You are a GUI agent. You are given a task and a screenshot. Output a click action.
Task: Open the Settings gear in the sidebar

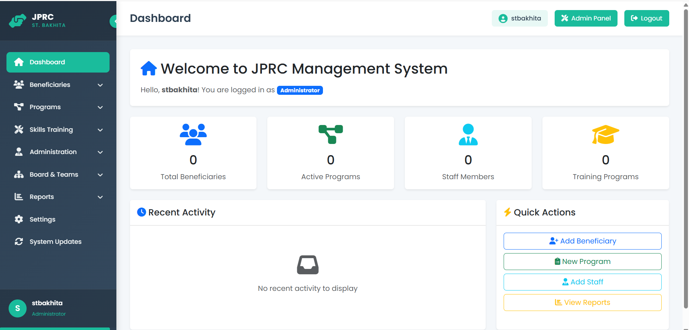[42, 219]
